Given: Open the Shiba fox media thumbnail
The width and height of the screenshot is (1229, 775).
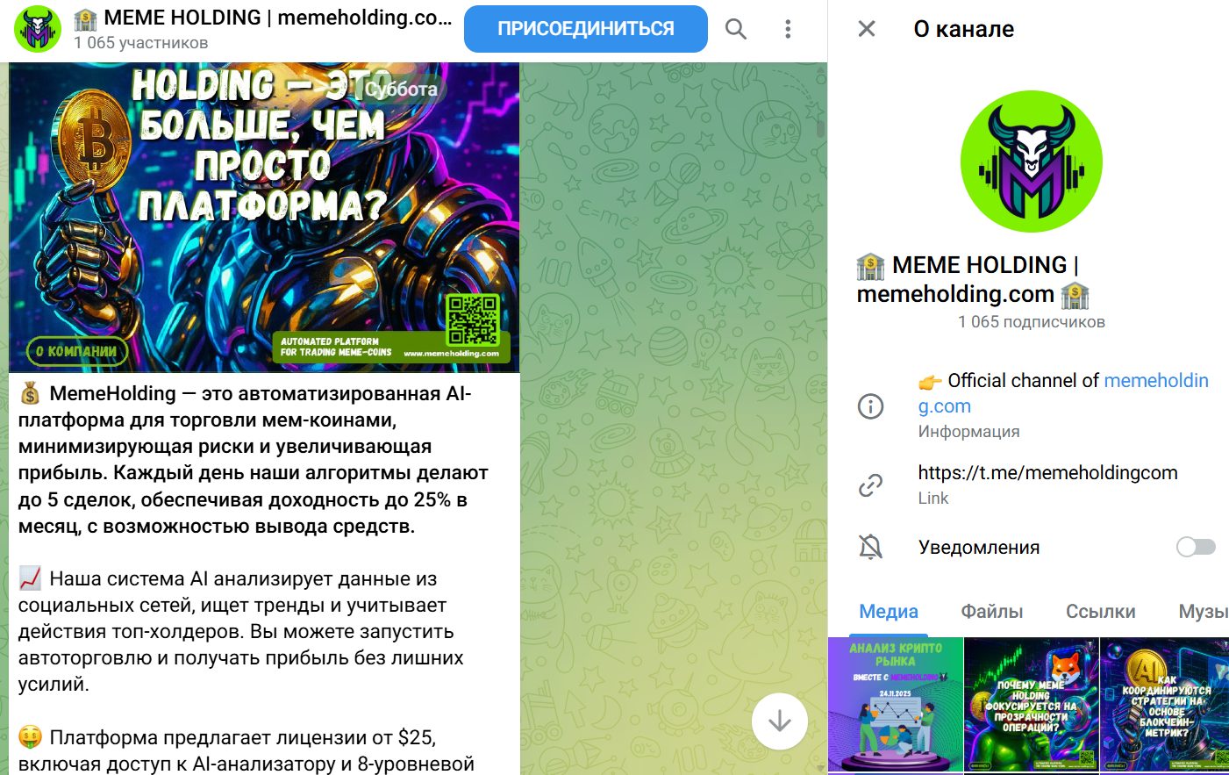Looking at the screenshot, I should [1032, 705].
